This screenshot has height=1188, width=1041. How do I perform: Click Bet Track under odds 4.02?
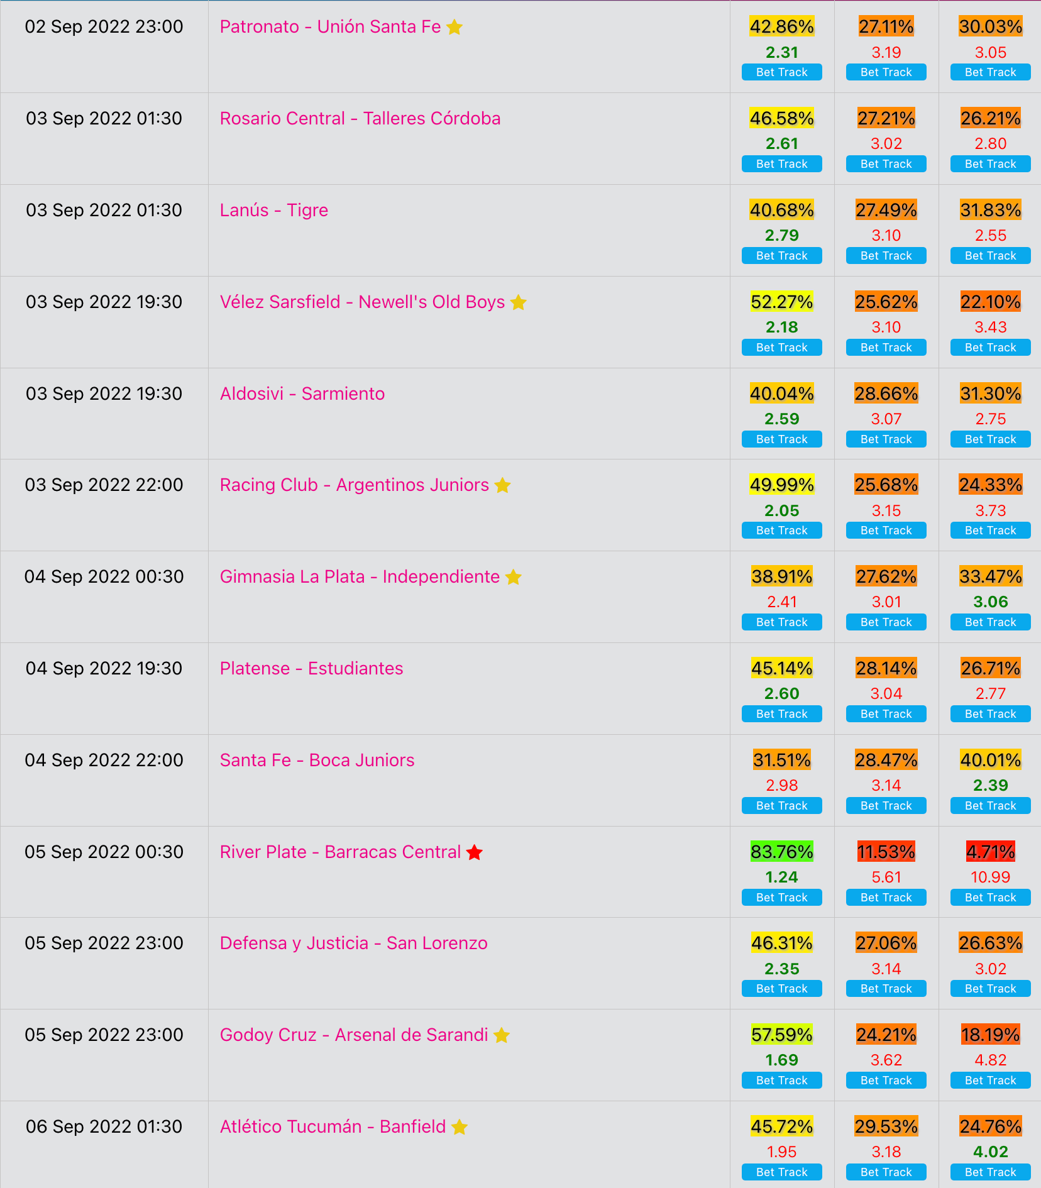pos(991,1172)
